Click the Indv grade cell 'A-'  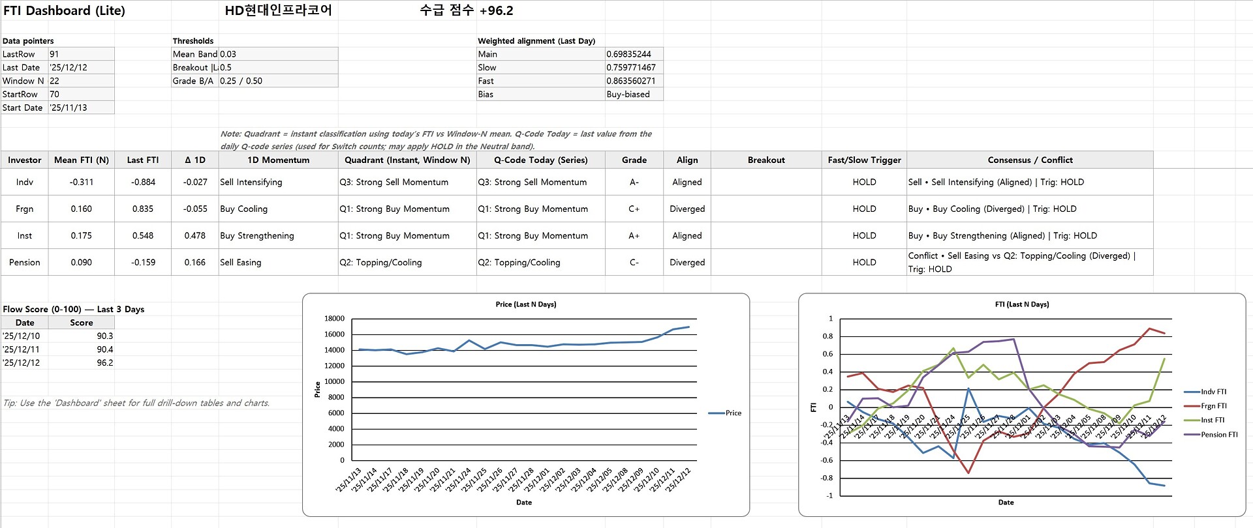tap(634, 183)
